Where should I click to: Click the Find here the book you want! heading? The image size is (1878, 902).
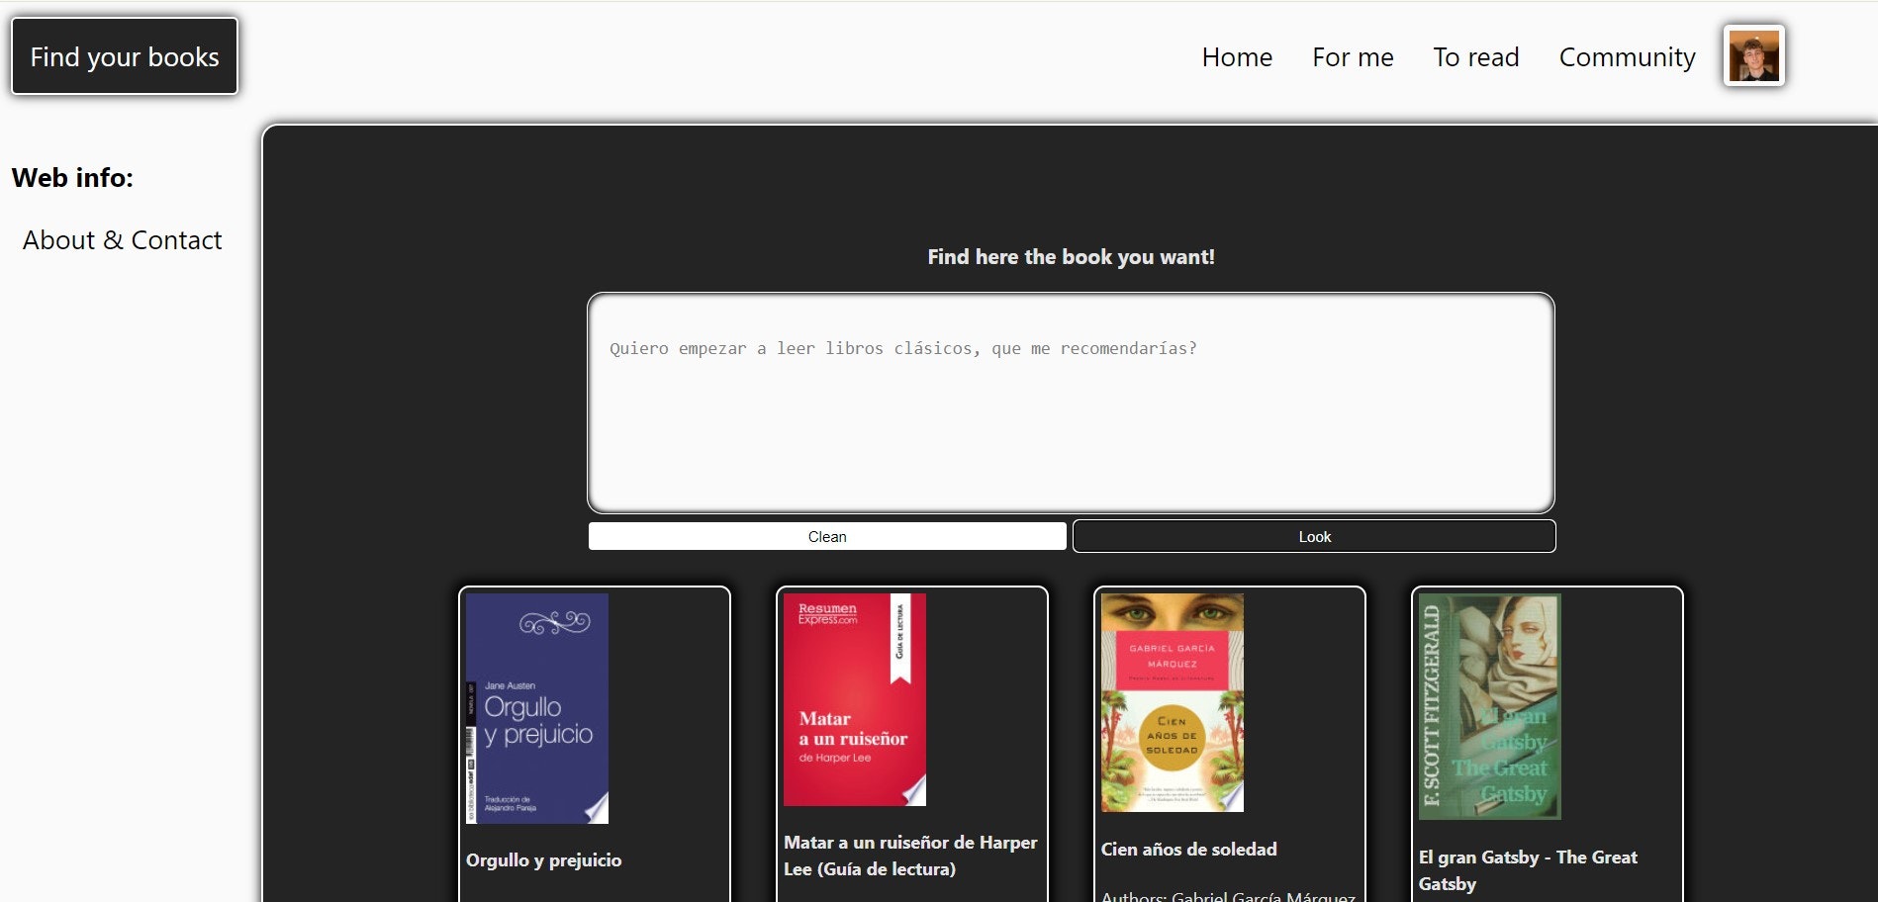pyautogui.click(x=1071, y=257)
